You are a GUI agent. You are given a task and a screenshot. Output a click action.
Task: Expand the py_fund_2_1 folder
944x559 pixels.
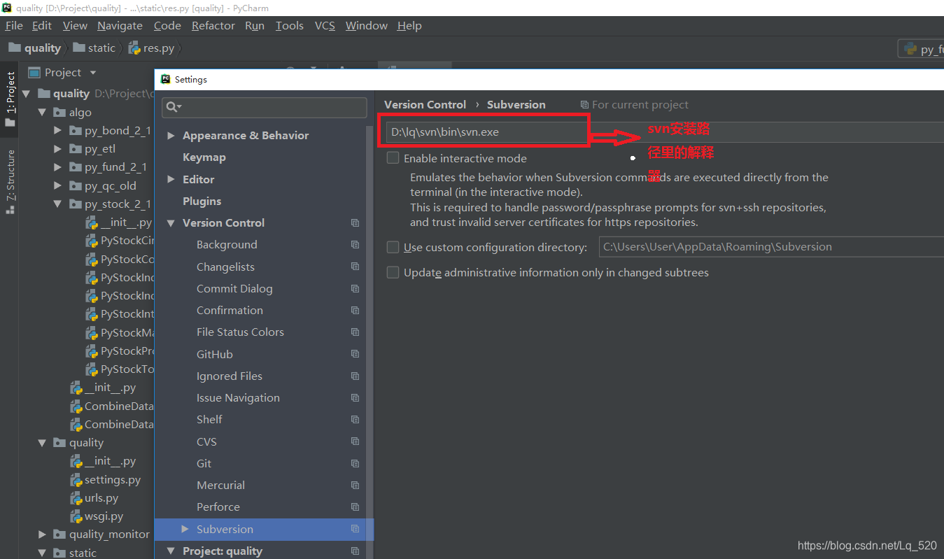[58, 167]
